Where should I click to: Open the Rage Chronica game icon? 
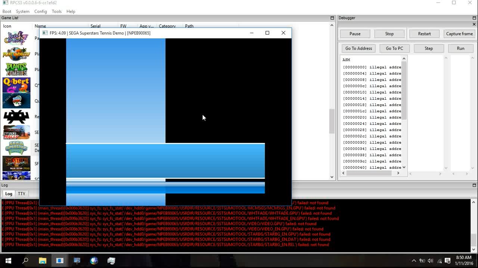click(x=16, y=38)
